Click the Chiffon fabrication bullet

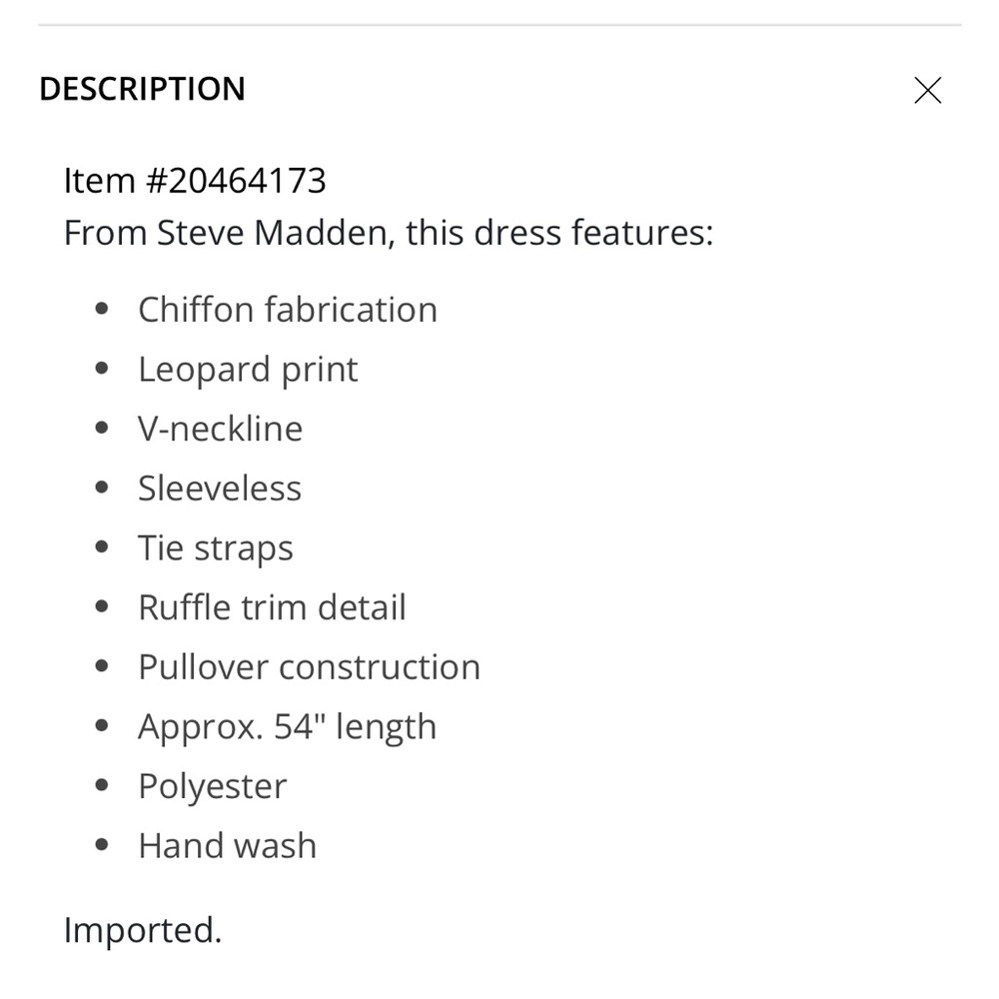click(x=288, y=310)
